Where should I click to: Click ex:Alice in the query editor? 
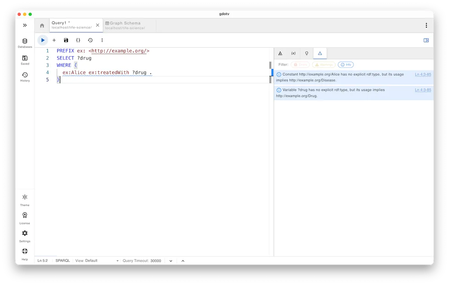(74, 72)
